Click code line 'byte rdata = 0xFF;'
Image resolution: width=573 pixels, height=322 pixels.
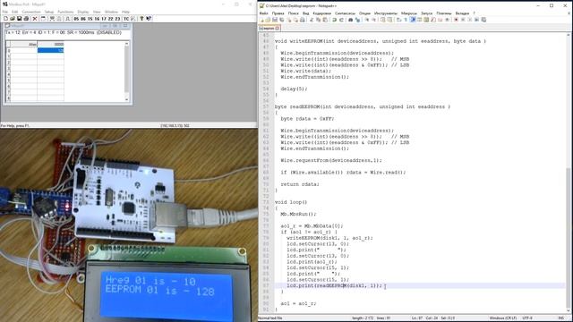point(307,119)
